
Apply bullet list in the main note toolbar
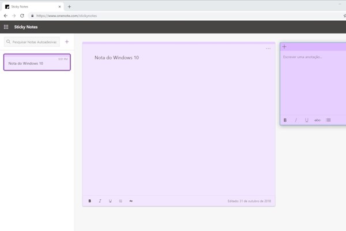coord(121,201)
